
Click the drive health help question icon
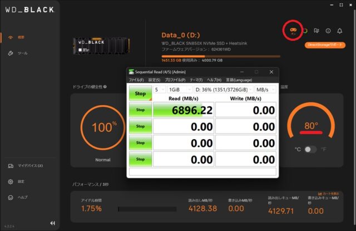pos(105,87)
